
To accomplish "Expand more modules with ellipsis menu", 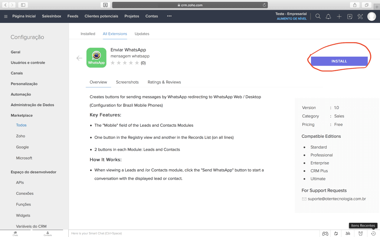I will [x=169, y=16].
